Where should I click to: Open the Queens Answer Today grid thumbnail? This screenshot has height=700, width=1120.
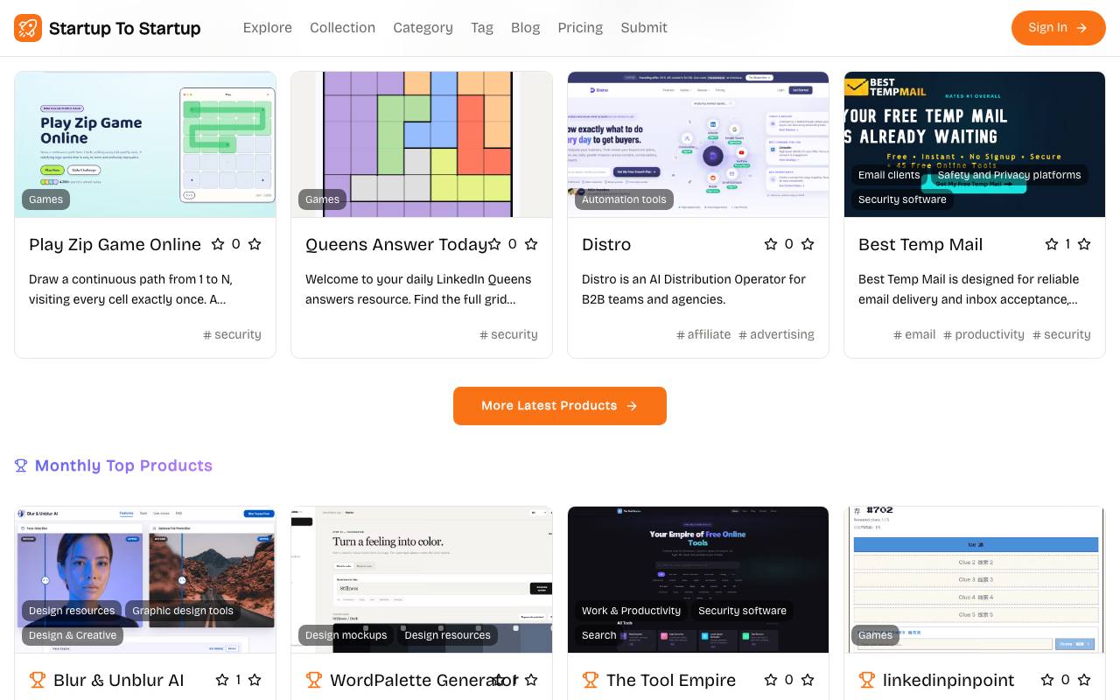[422, 144]
